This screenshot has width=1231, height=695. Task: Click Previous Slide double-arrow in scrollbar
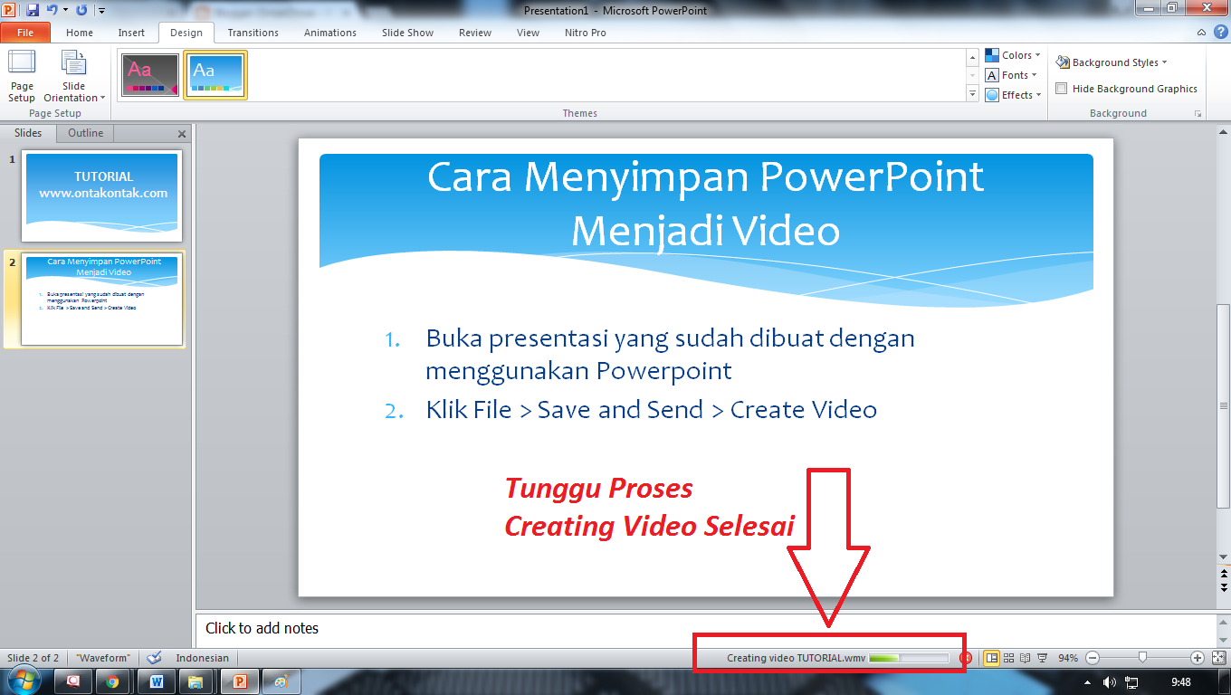pos(1224,574)
